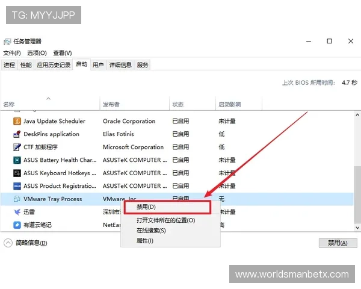
Task: Maximize the Task Manager window
Action: (x=330, y=42)
